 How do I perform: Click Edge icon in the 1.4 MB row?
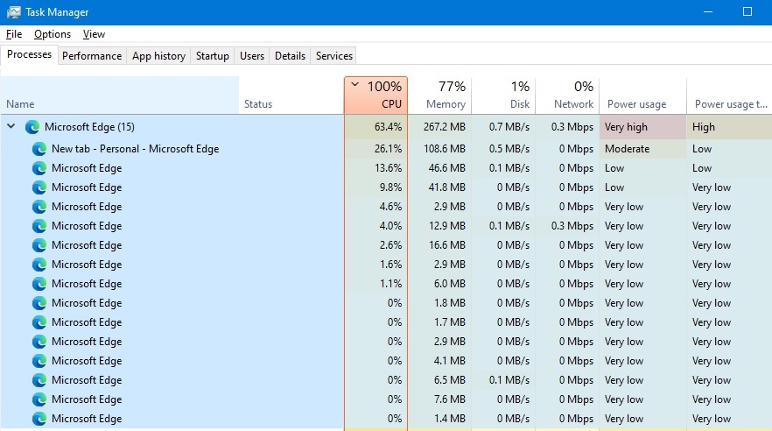coord(39,418)
